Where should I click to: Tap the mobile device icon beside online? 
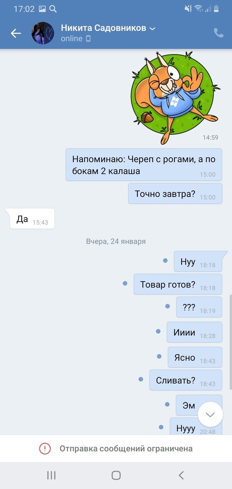(x=88, y=38)
